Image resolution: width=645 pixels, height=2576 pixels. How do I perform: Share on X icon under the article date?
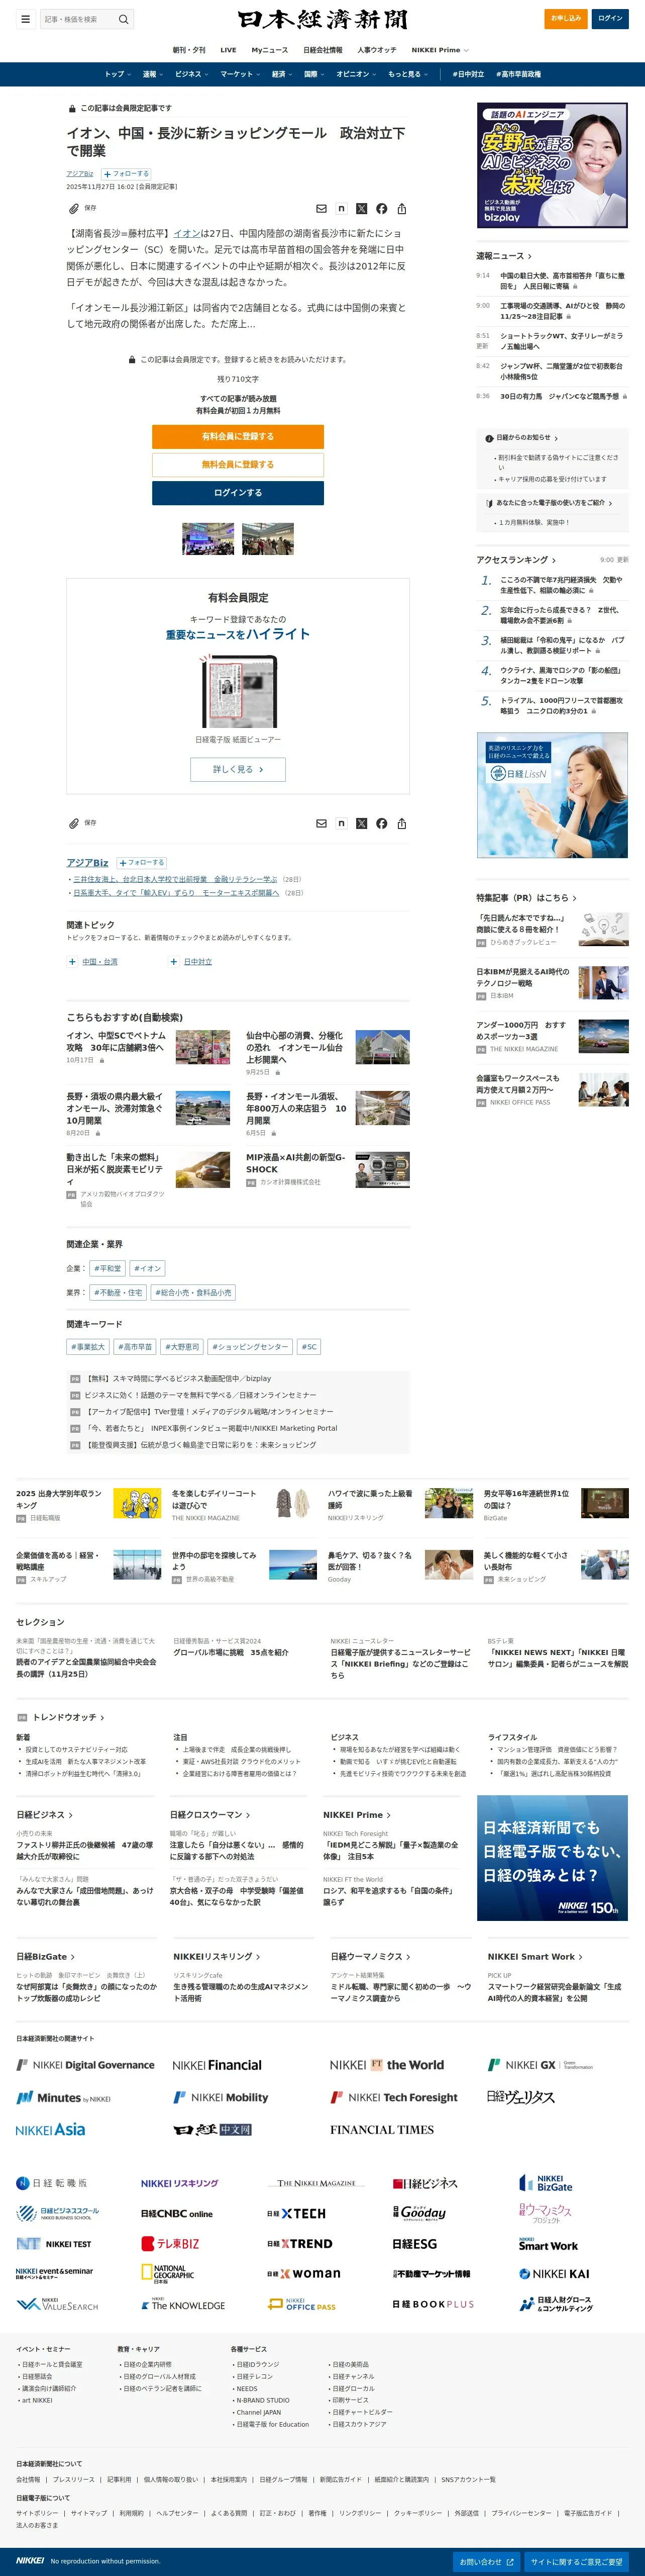(x=362, y=209)
